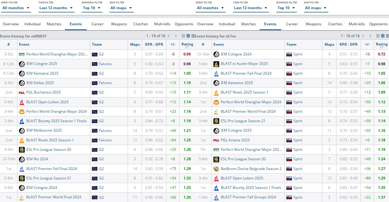Click the IEM logo beside IEM Rio 2024
The height and width of the screenshot is (202, 389).
tap(22, 159)
